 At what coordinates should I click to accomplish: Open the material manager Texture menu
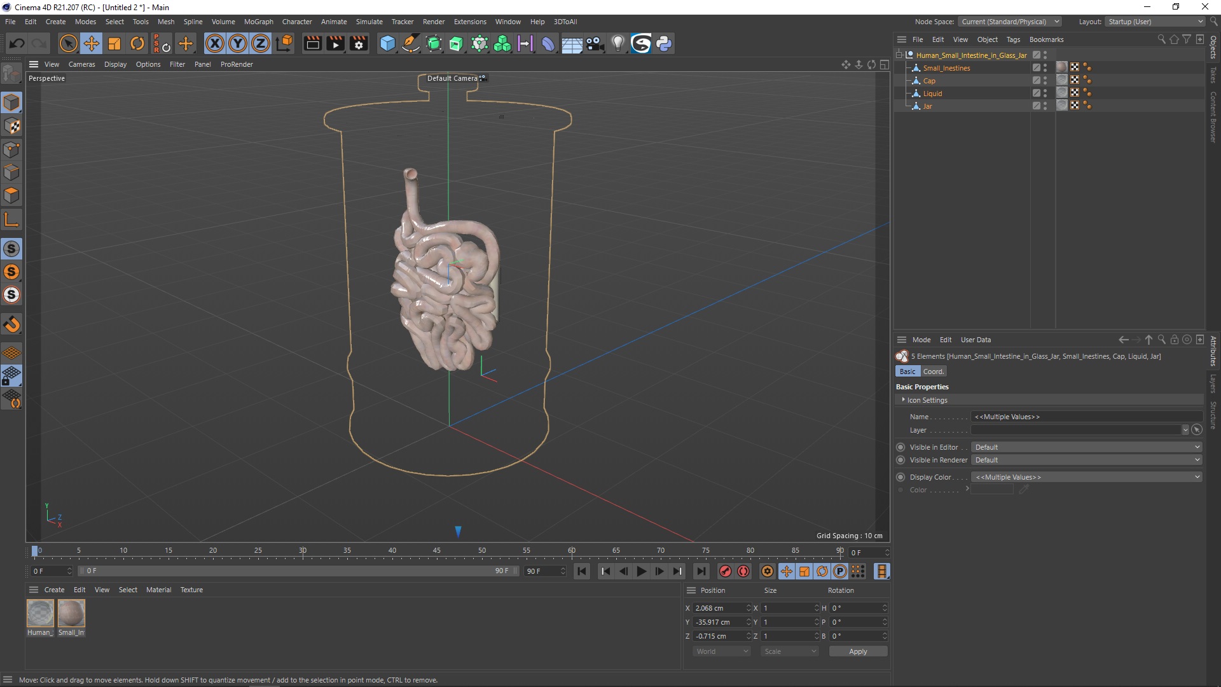[191, 590]
